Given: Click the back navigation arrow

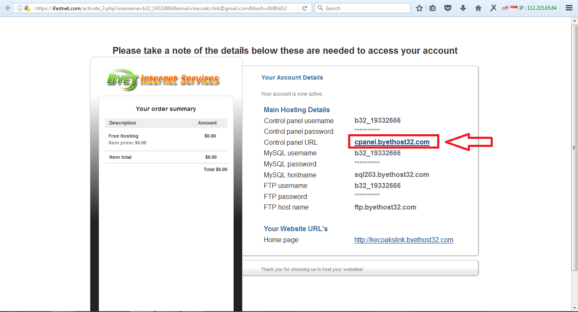Looking at the screenshot, I should pos(8,8).
